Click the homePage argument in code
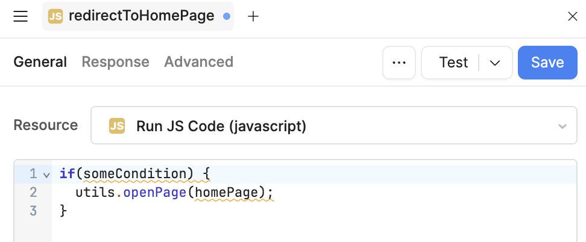 pyautogui.click(x=231, y=193)
